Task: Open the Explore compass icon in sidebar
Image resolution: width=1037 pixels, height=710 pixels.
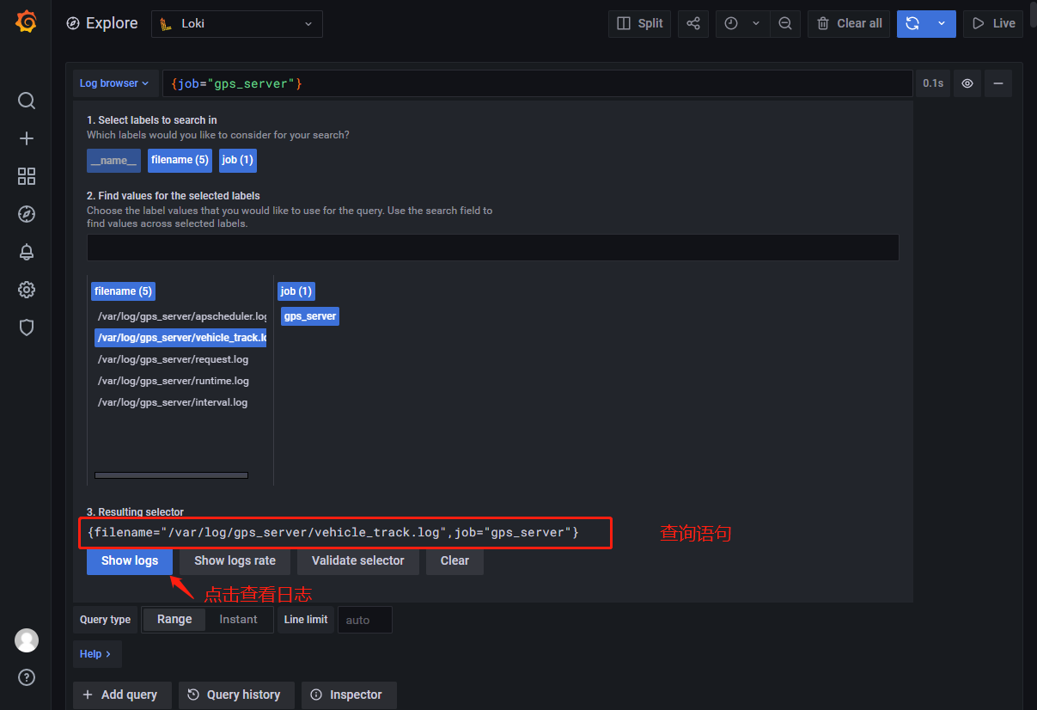Action: [x=27, y=214]
